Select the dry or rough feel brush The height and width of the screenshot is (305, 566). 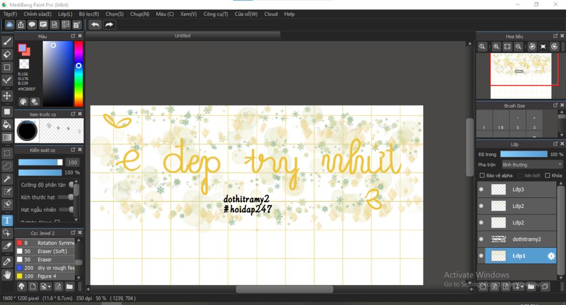pos(45,268)
